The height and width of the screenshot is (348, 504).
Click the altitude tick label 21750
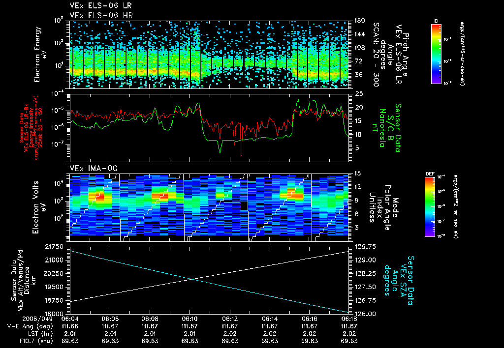pyautogui.click(x=54, y=247)
